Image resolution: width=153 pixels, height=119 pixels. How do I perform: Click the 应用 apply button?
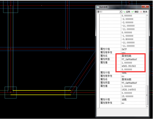pyautogui.click(x=127, y=12)
